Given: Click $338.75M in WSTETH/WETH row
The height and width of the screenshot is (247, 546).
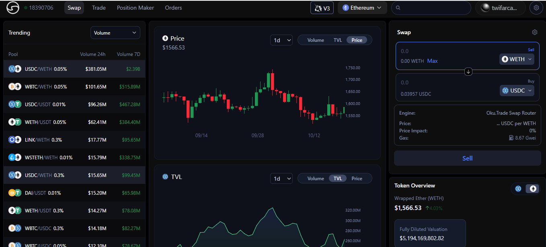Looking at the screenshot, I should point(130,157).
